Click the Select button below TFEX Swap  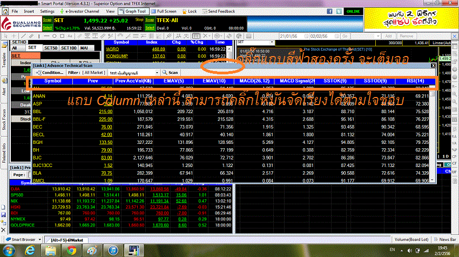pyautogui.click(x=150, y=27)
